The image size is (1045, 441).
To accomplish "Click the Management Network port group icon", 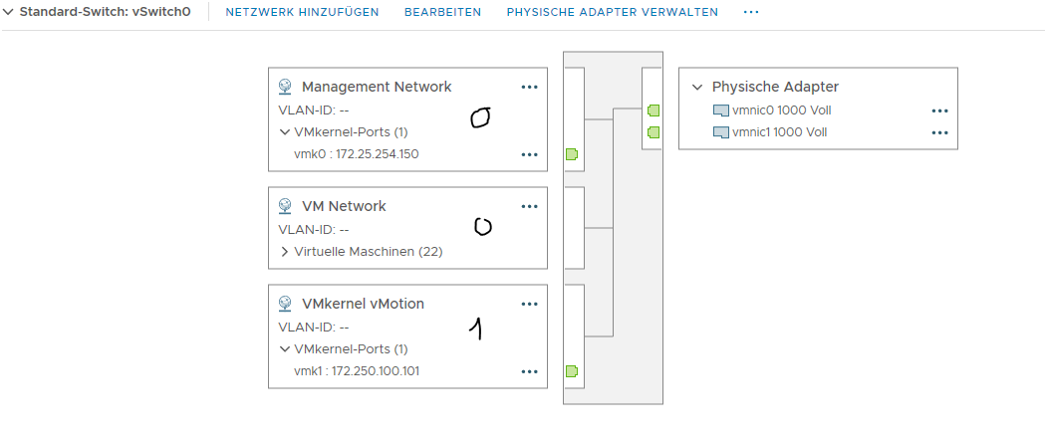I will [x=285, y=87].
